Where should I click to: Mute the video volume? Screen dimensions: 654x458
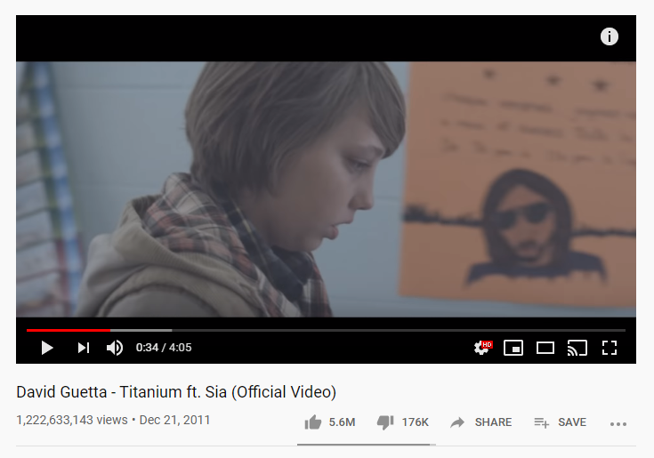click(x=115, y=348)
